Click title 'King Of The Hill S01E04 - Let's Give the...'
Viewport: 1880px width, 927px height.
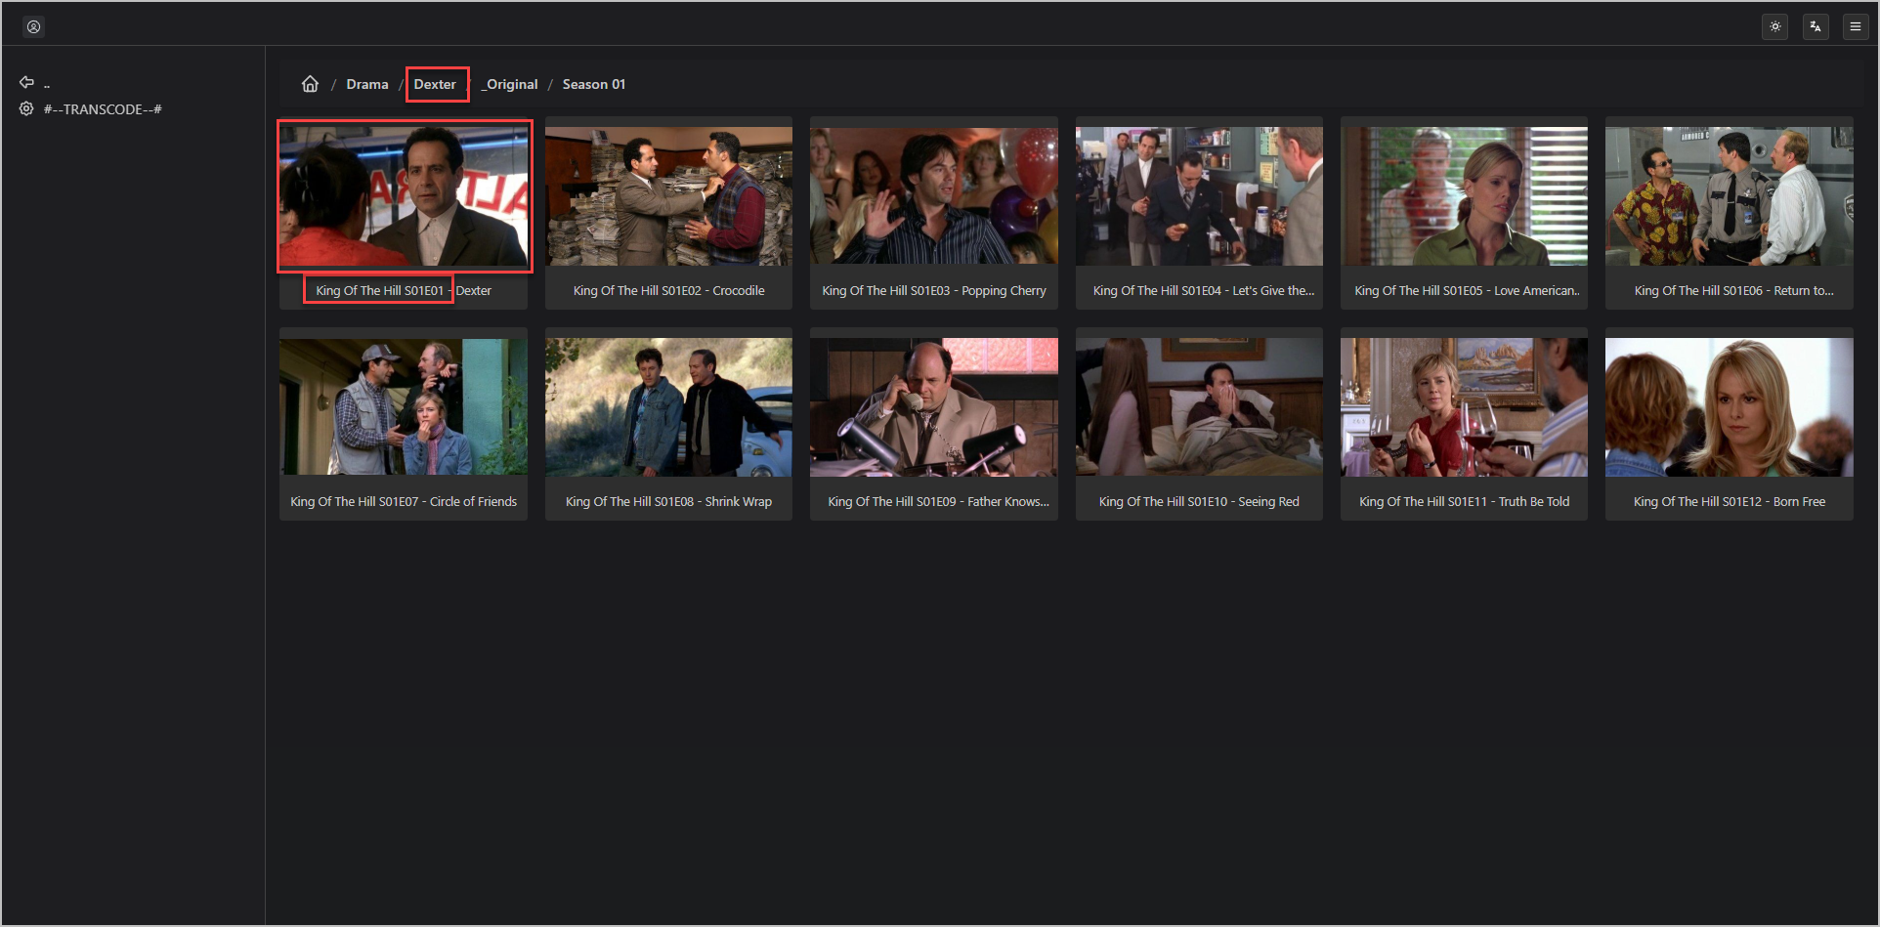coord(1204,291)
